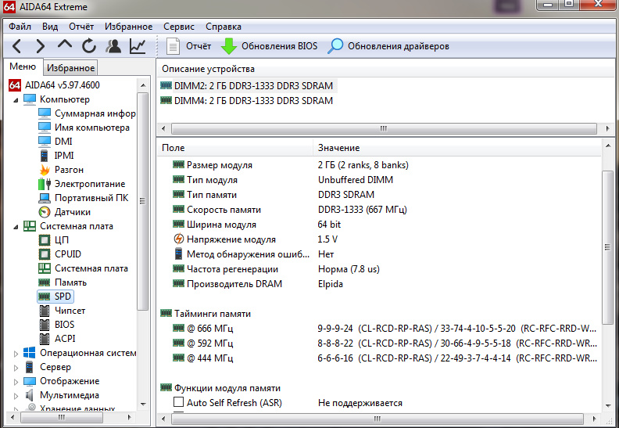The width and height of the screenshot is (619, 428).
Task: Click the Поле column header
Action: [x=235, y=148]
